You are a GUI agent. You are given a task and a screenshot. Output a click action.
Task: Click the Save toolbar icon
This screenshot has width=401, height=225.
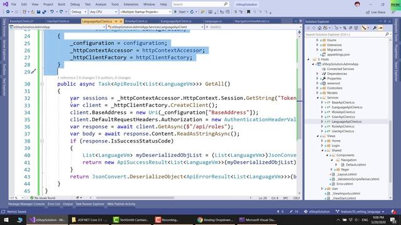38,12
